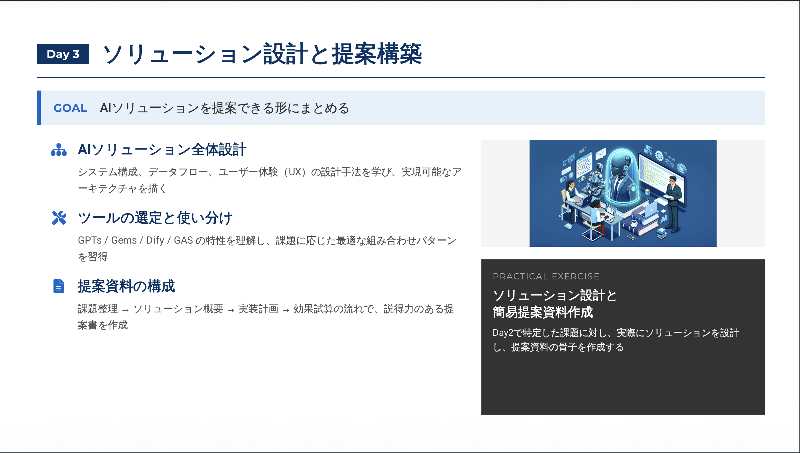This screenshot has height=453, width=800.
Task: Click the slide title ソリューション設計と提案構築
Action: click(x=262, y=54)
